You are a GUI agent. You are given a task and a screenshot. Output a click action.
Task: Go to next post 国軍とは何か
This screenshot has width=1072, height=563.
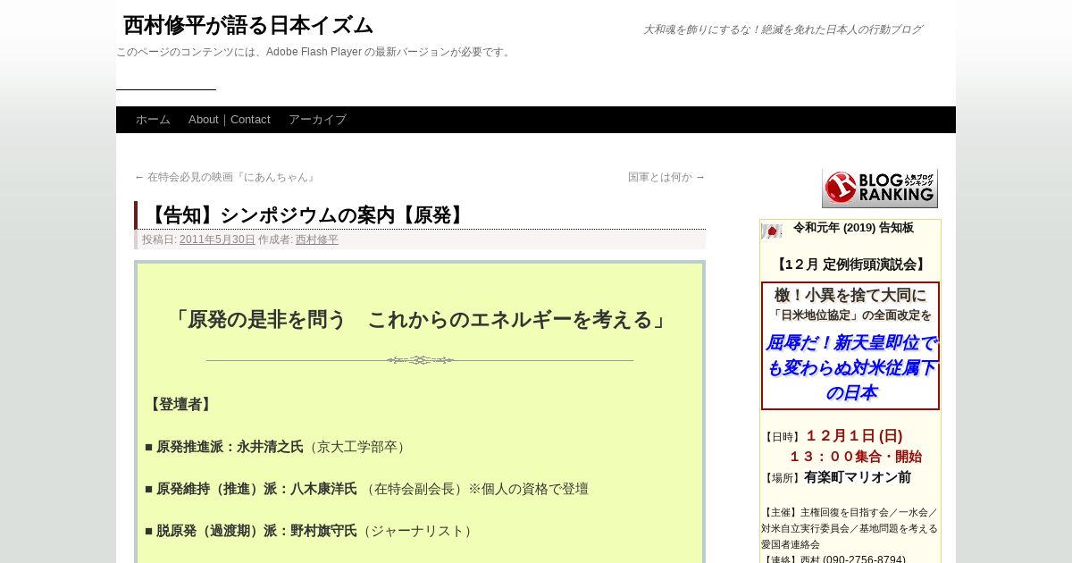[x=666, y=177]
